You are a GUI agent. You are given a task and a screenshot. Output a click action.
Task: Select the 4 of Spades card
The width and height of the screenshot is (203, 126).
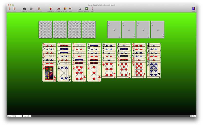[64, 73]
